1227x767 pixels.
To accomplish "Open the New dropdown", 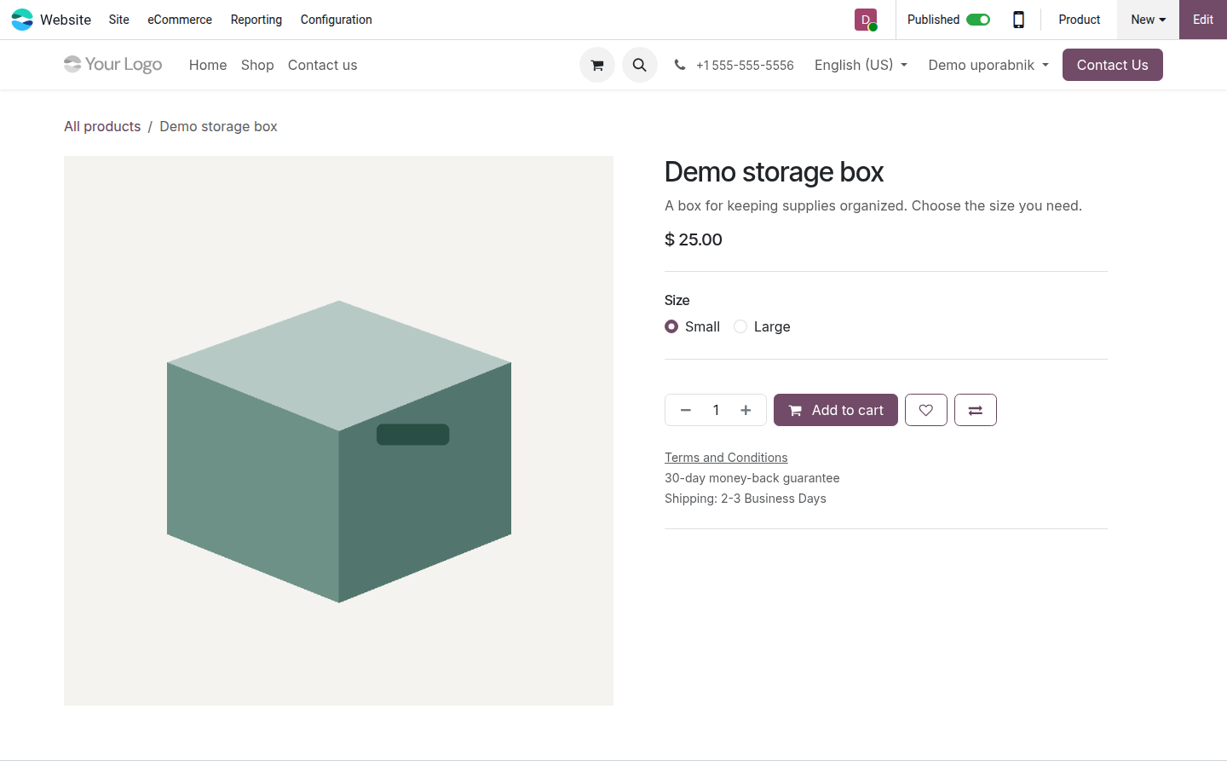I will pos(1148,20).
